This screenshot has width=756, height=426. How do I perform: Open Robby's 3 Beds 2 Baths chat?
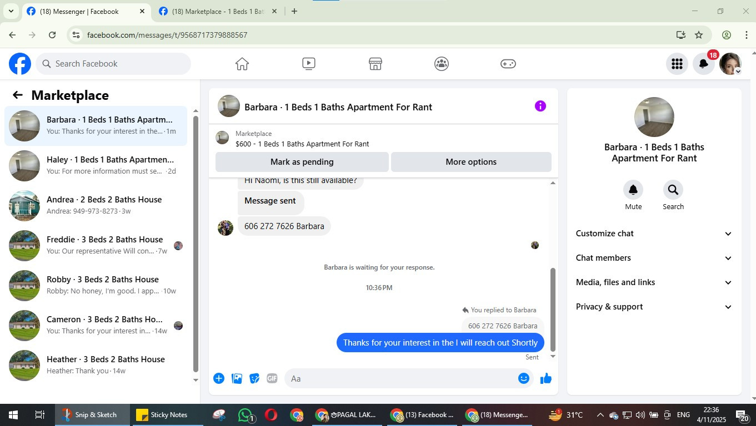[96, 286]
